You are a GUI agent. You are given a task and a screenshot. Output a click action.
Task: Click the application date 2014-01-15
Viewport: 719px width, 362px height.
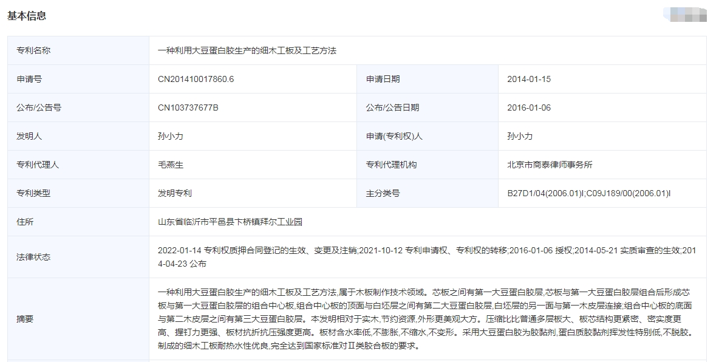[x=528, y=79]
